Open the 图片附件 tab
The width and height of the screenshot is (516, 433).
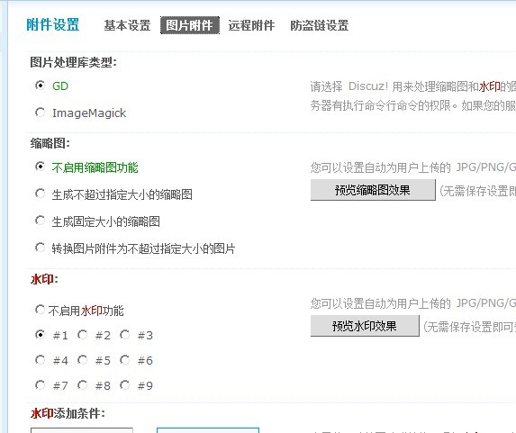(x=189, y=25)
